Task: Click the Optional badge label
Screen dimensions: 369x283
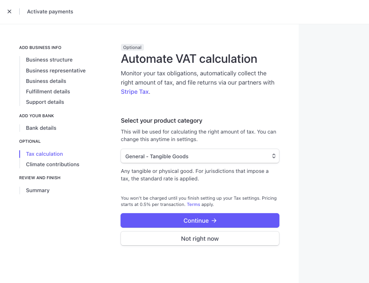Action: pos(132,48)
